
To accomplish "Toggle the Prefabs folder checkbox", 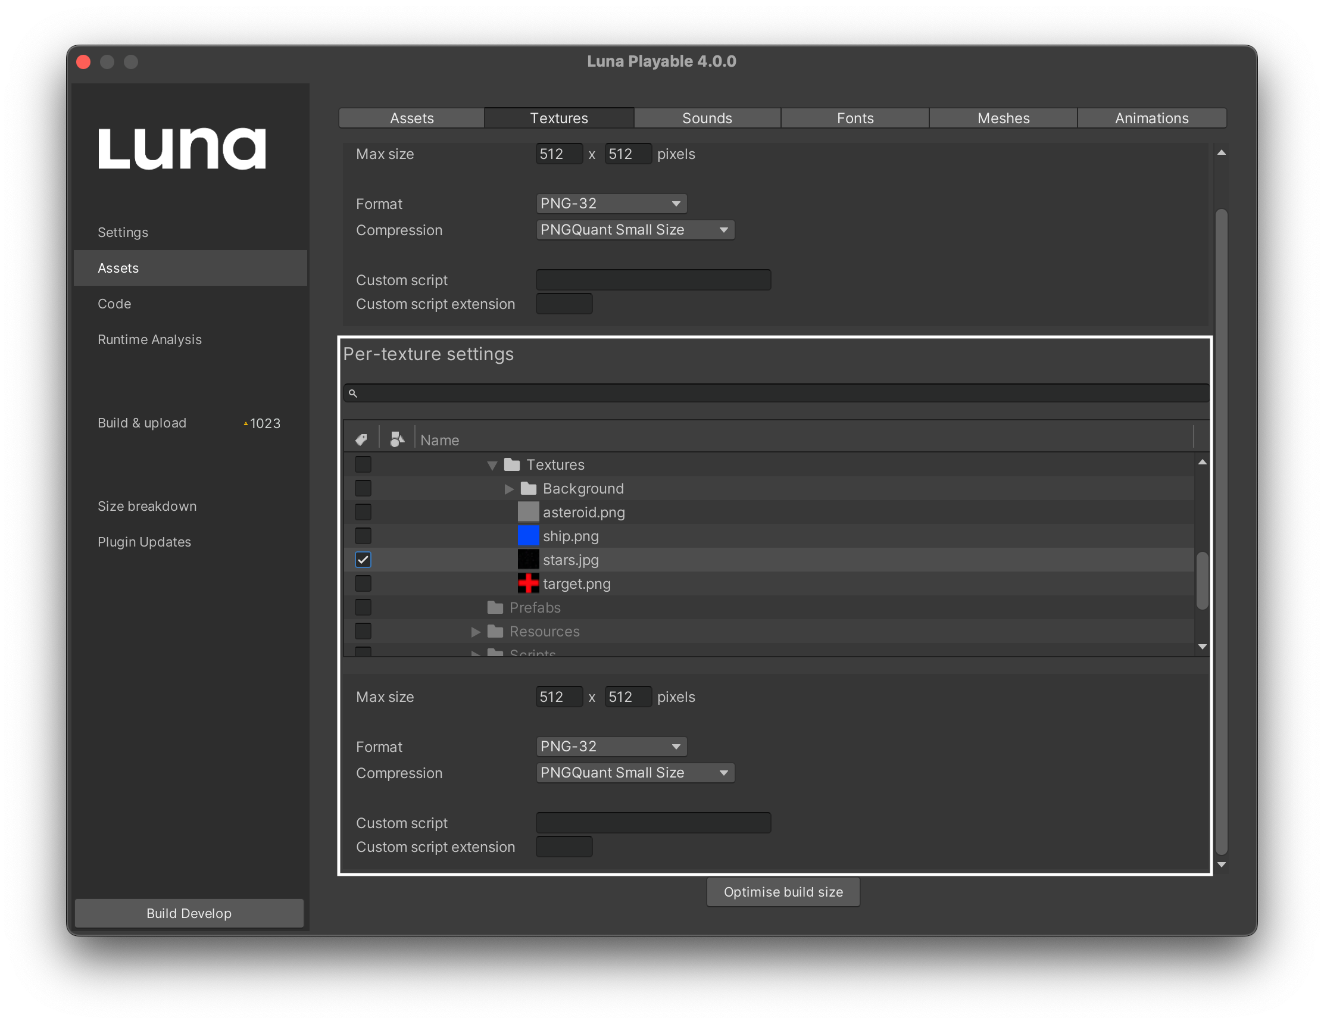I will [x=363, y=607].
